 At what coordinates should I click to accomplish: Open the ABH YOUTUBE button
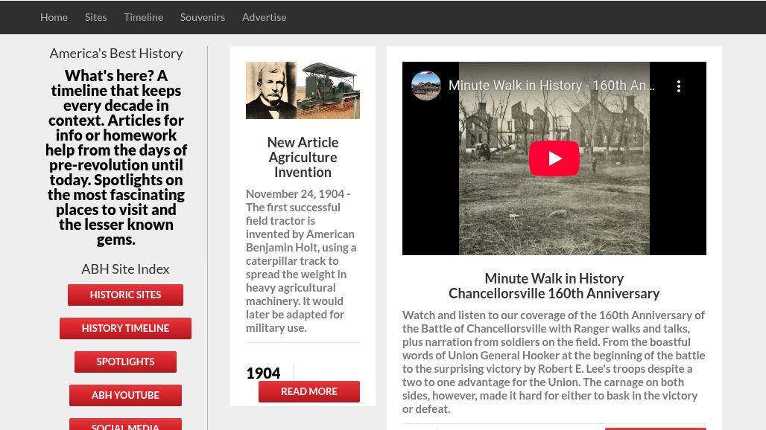(x=125, y=395)
